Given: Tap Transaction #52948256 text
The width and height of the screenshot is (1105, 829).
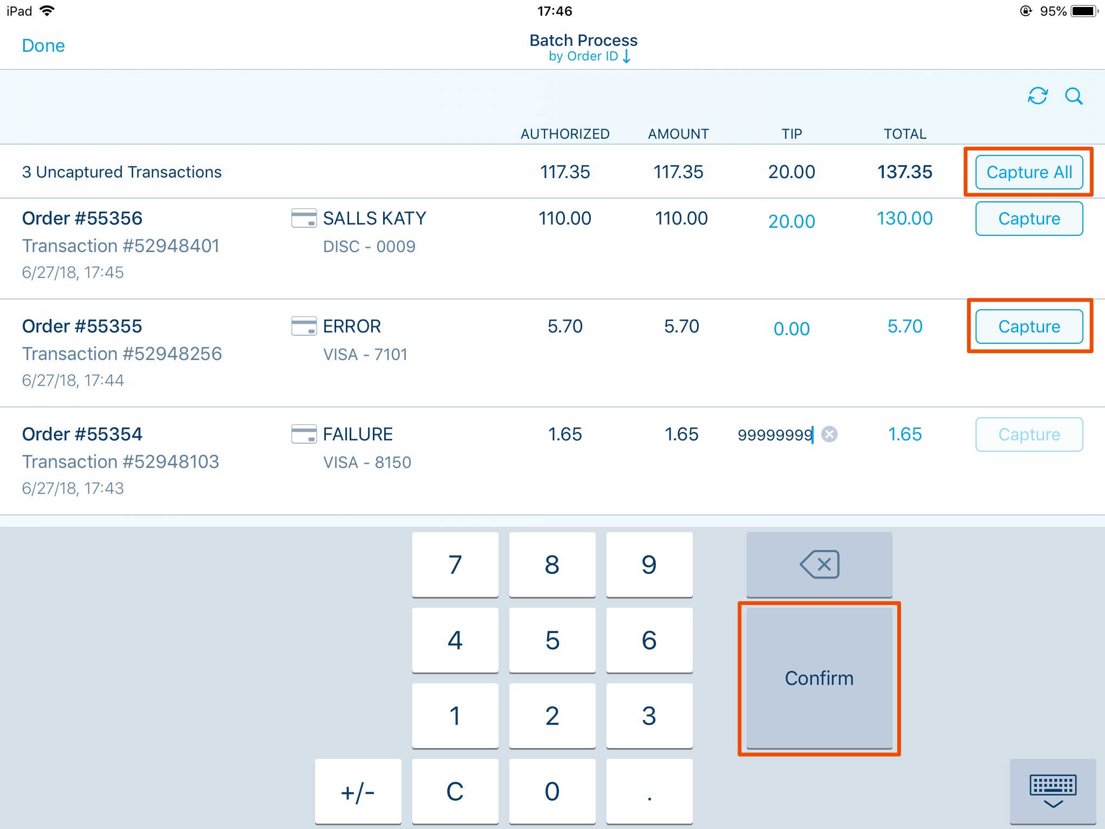Looking at the screenshot, I should pyautogui.click(x=122, y=354).
